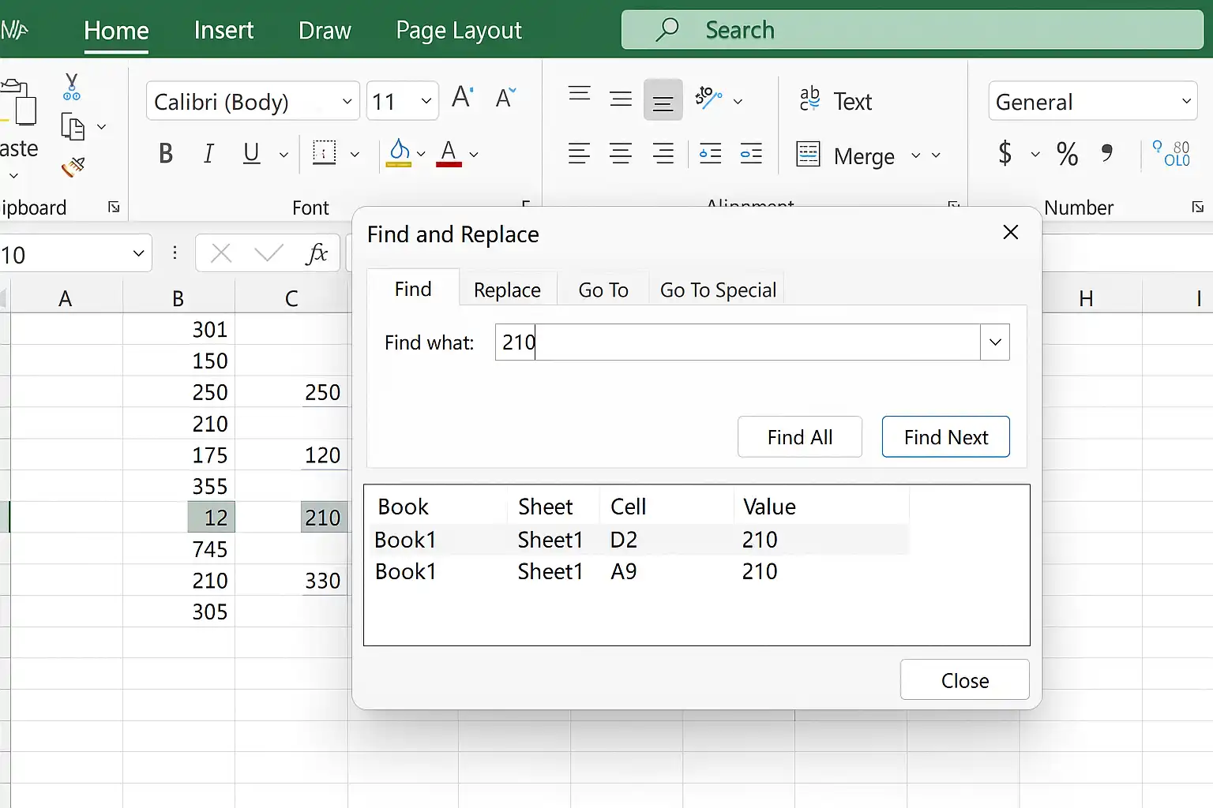1213x808 pixels.
Task: Open the Insert ribbon tab
Action: click(x=223, y=30)
